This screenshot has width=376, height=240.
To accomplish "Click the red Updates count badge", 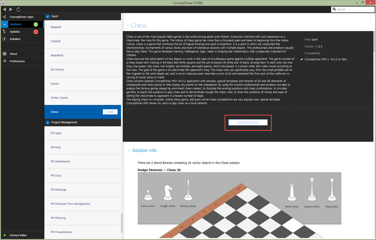I will coord(36,32).
